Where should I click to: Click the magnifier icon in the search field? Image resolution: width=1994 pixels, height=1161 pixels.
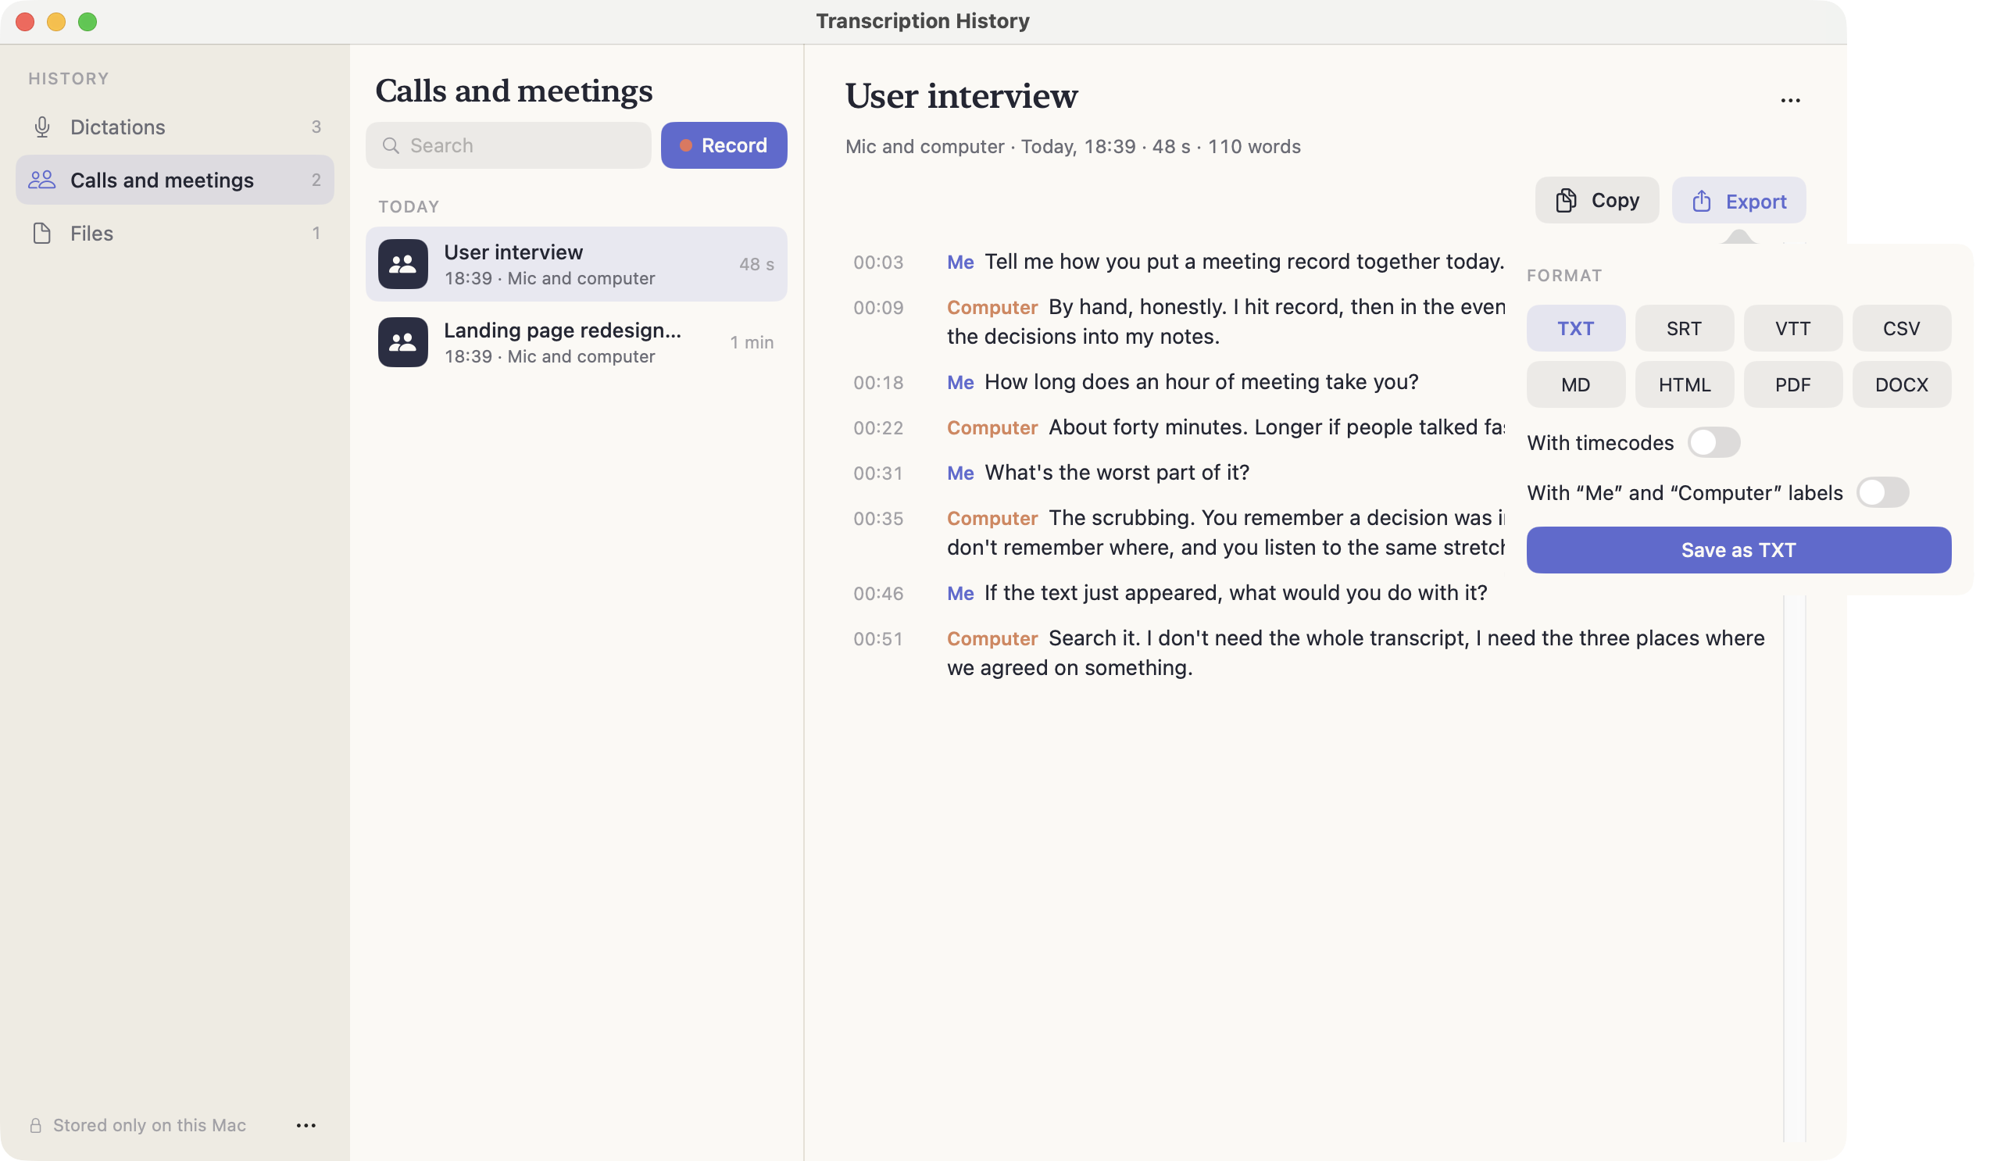click(x=391, y=145)
